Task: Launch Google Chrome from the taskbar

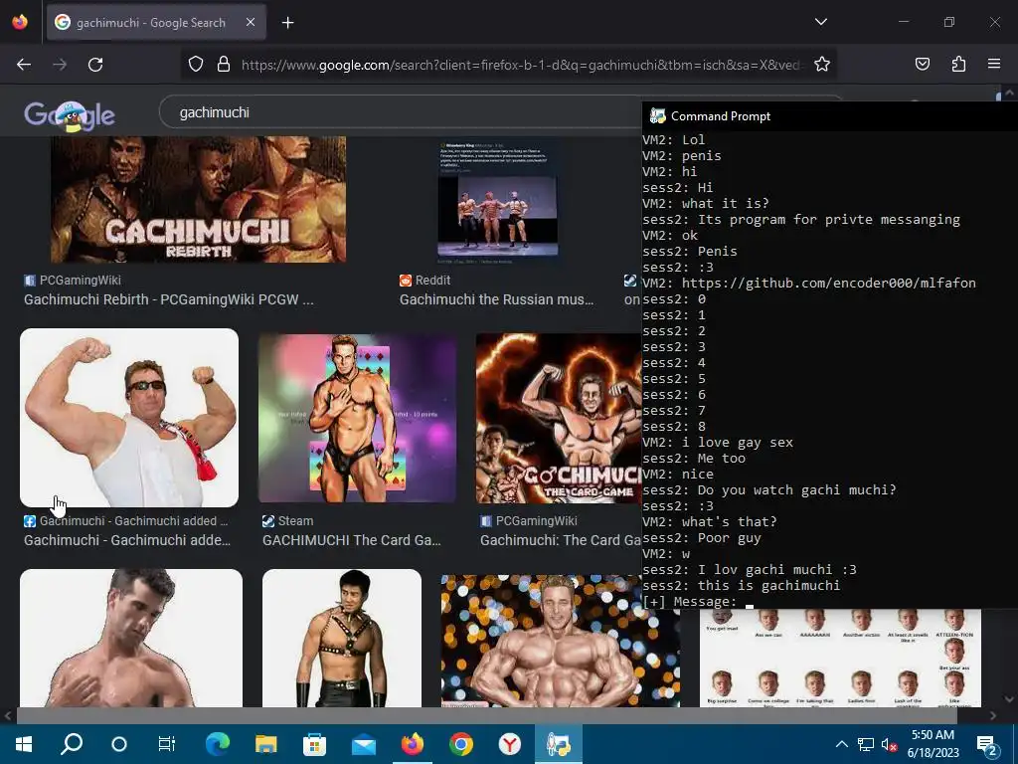Action: point(461,744)
